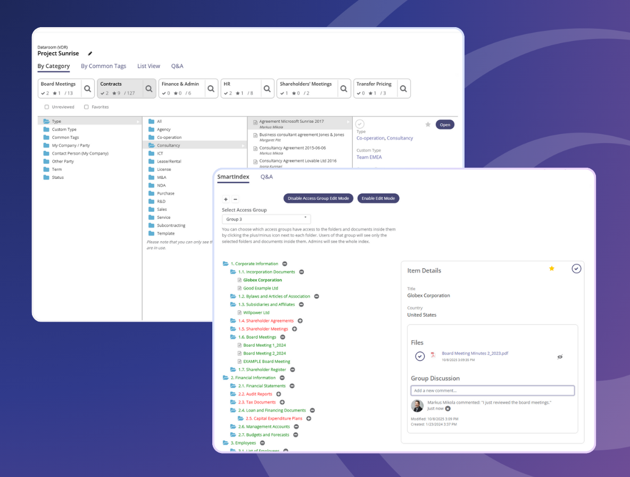The image size is (630, 477).
Task: Click the Add a new comment field
Action: [492, 391]
